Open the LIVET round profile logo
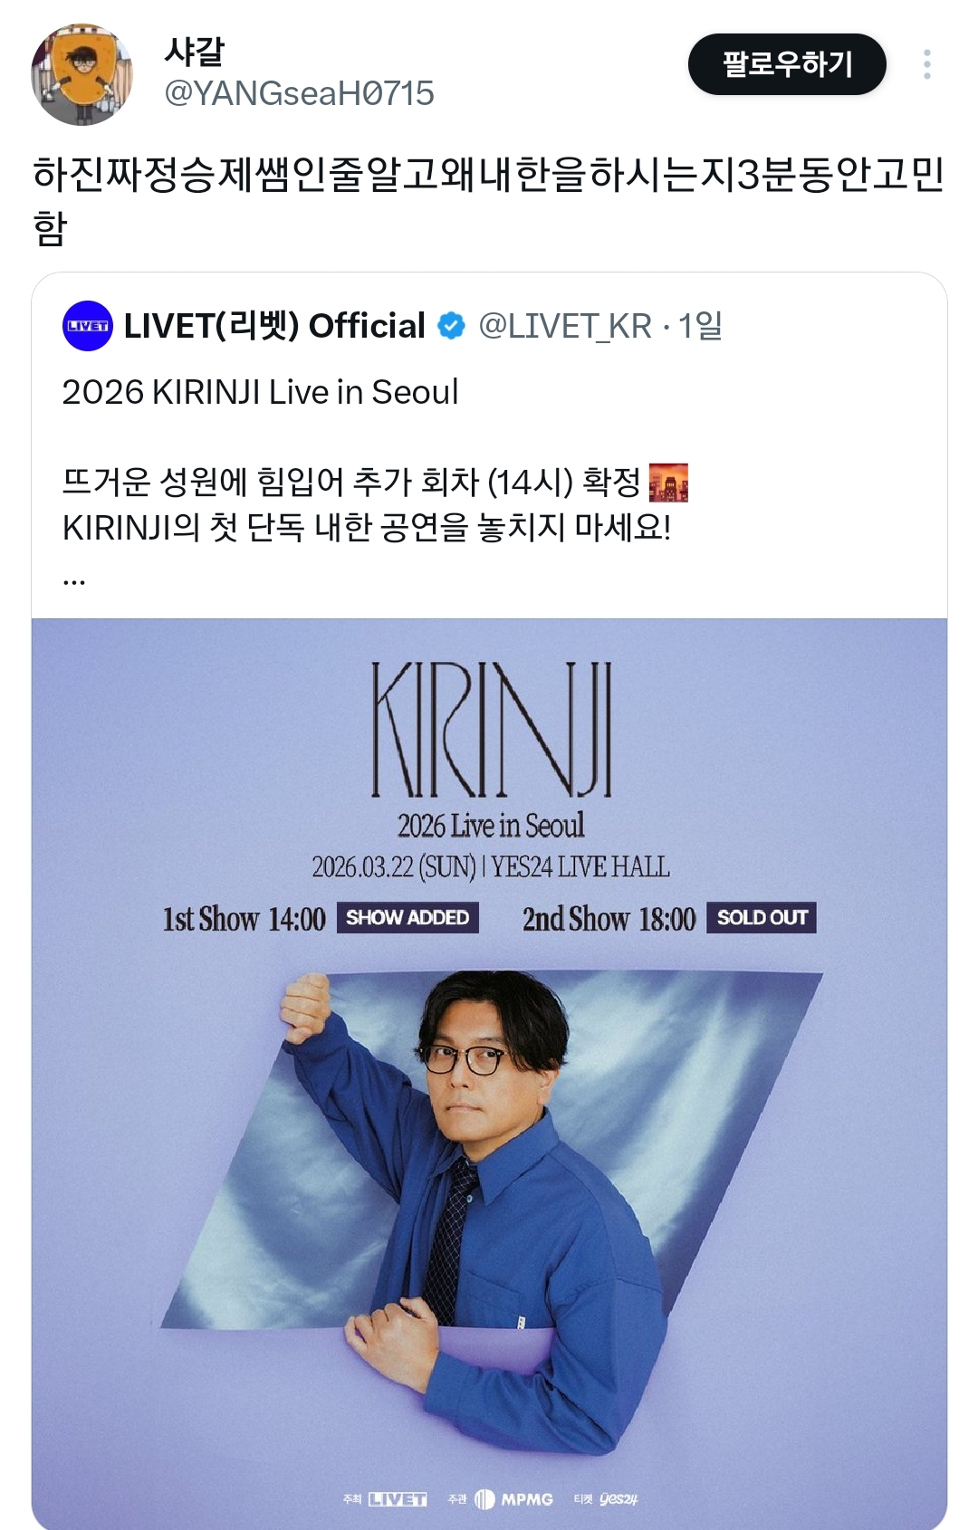Viewport: 978px width, 1530px height. (x=88, y=326)
